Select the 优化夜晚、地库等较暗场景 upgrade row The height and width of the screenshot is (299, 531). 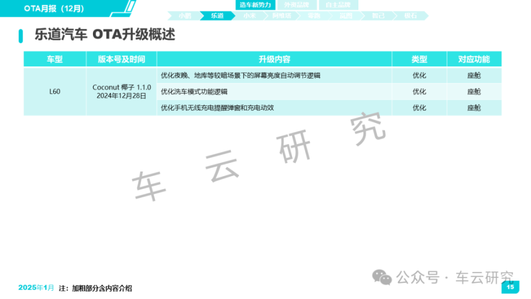274,75
